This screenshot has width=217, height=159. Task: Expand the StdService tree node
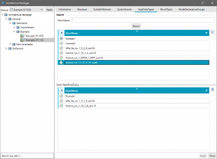[x=6, y=48]
